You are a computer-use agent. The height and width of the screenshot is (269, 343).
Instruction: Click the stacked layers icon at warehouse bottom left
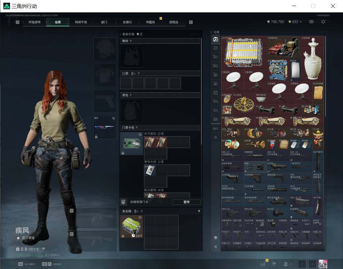coord(216,238)
